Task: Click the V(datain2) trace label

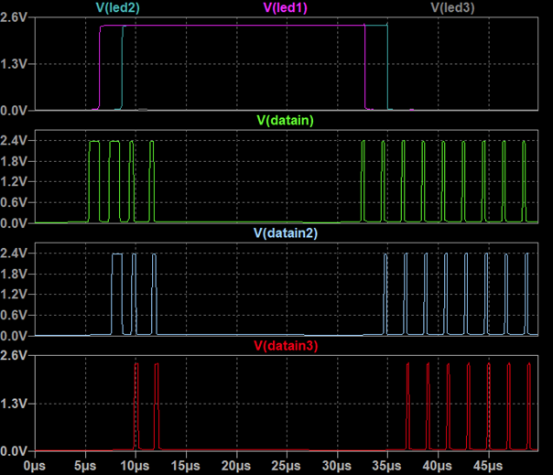Action: [285, 232]
